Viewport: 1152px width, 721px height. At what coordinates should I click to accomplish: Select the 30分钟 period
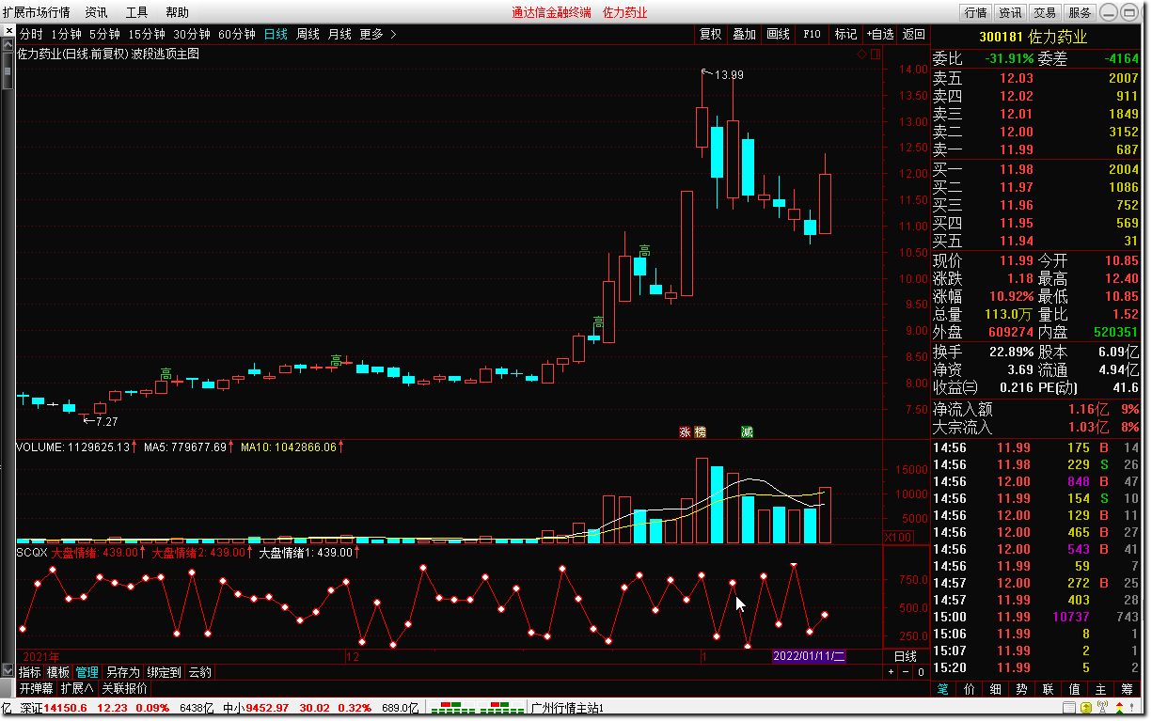(192, 34)
